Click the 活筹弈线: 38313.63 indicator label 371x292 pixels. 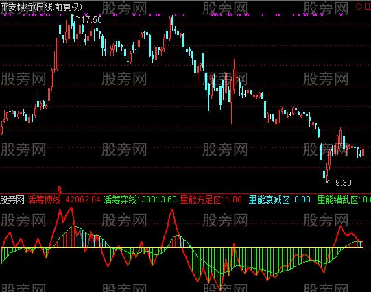pyautogui.click(x=141, y=199)
